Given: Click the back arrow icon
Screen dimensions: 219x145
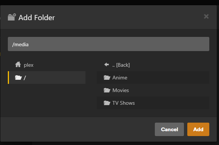Looking at the screenshot, I should click(x=107, y=64).
